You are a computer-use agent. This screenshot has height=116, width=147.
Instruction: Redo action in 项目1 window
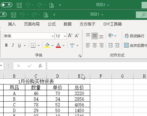pos(34,15)
